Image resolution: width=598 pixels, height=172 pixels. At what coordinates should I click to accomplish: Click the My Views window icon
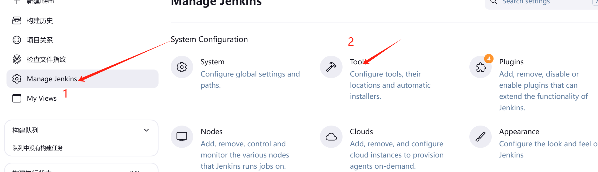pos(17,98)
